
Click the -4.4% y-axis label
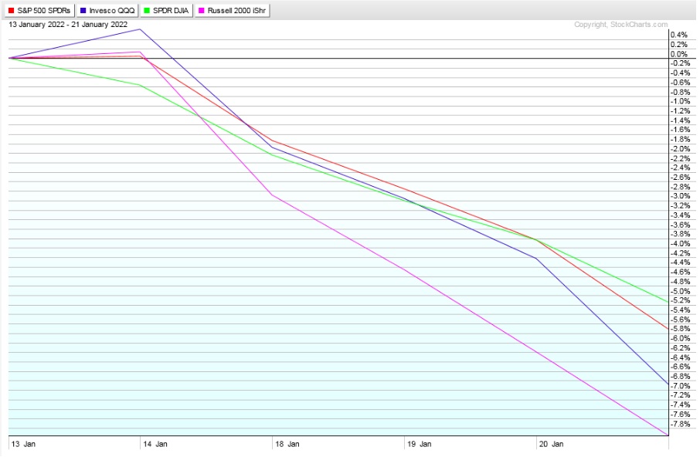pos(681,262)
